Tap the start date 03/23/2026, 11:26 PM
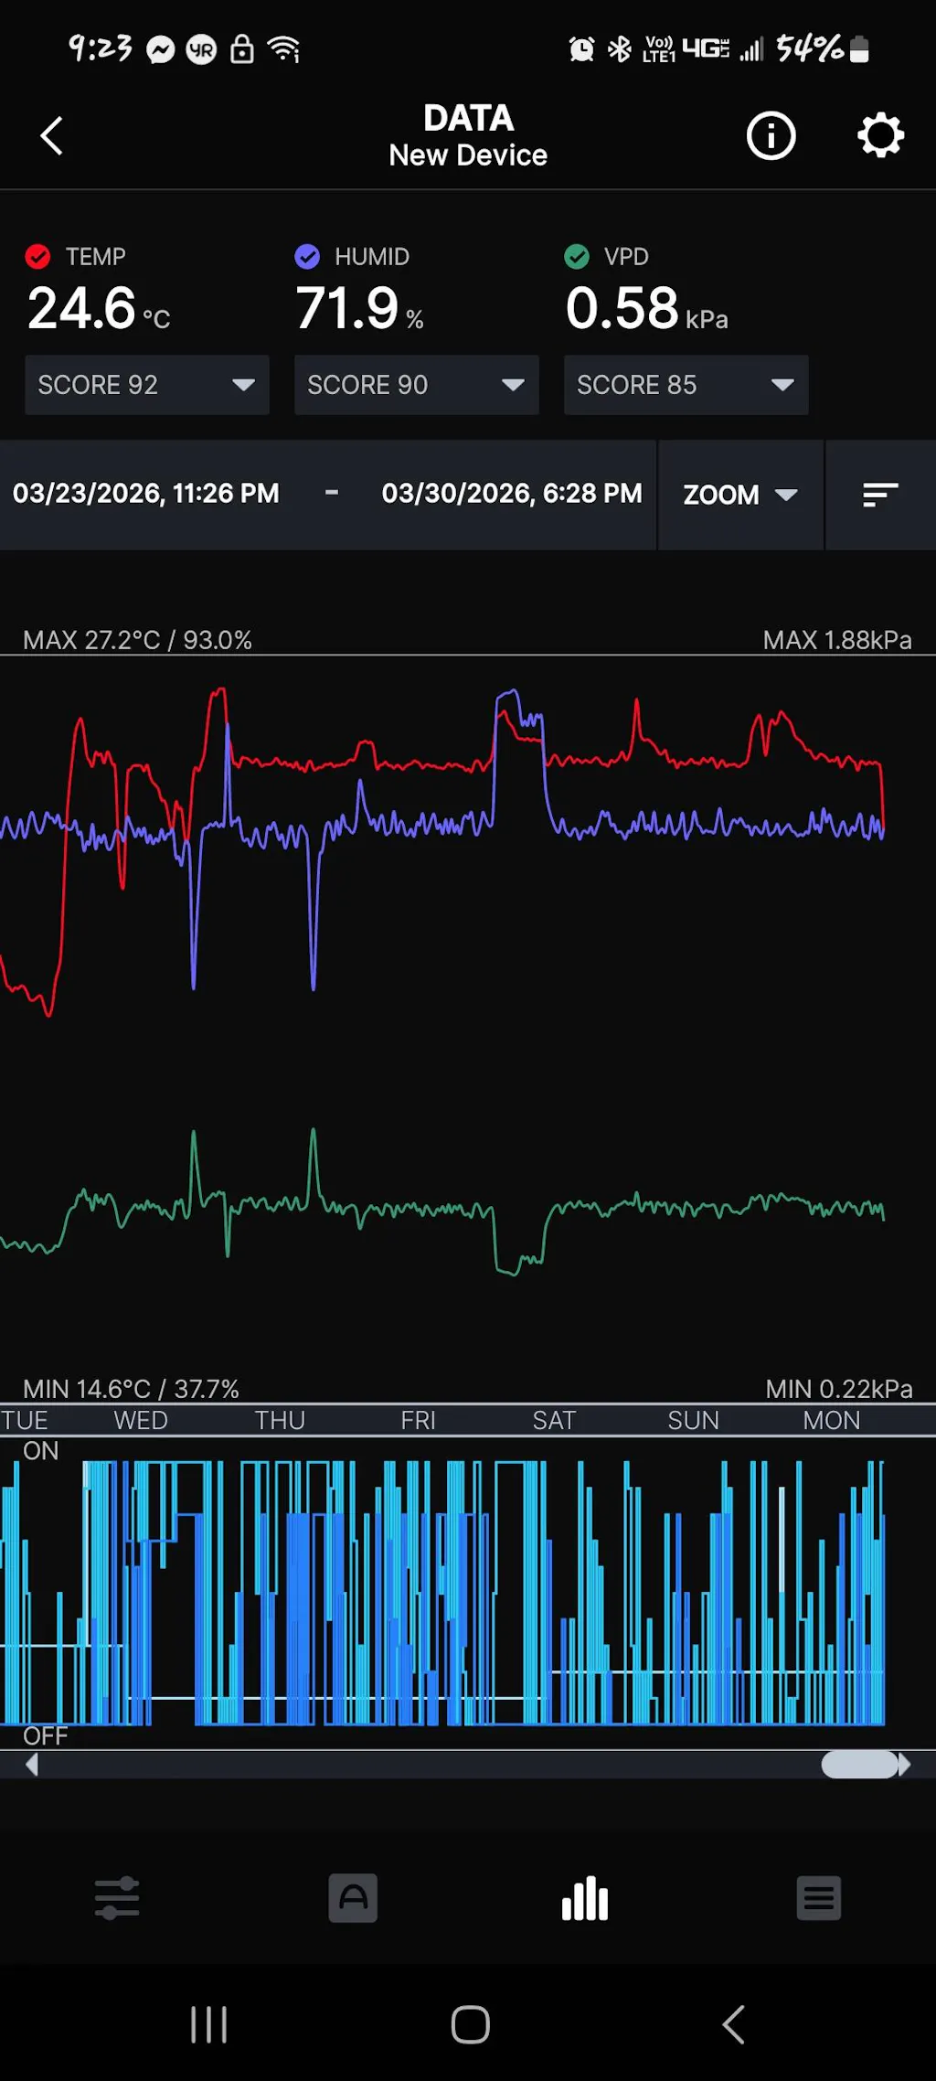Image resolution: width=936 pixels, height=2081 pixels. tap(146, 494)
